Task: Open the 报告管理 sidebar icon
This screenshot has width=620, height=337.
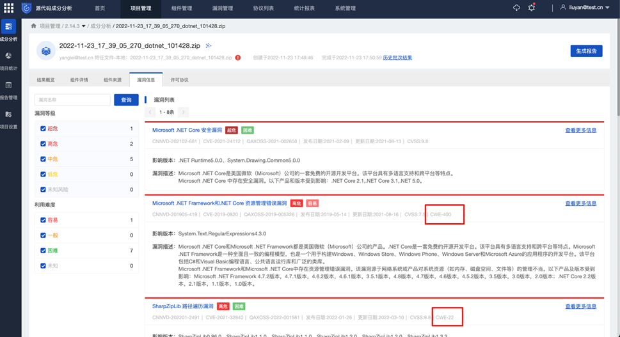Action: pyautogui.click(x=8, y=85)
